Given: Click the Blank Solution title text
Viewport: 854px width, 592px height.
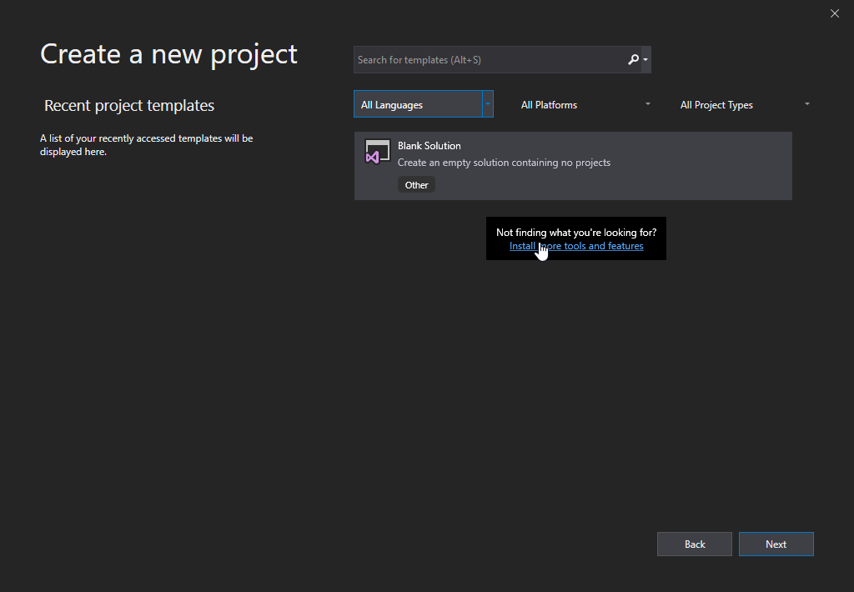Looking at the screenshot, I should 429,145.
